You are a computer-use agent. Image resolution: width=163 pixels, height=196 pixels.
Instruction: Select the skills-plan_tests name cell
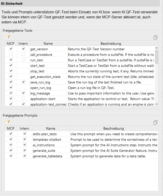point(51,134)
